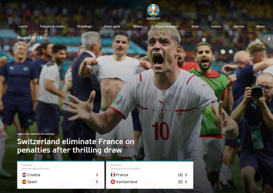Open Teams & players section
The width and height of the screenshot is (273, 193).
coord(167,26)
